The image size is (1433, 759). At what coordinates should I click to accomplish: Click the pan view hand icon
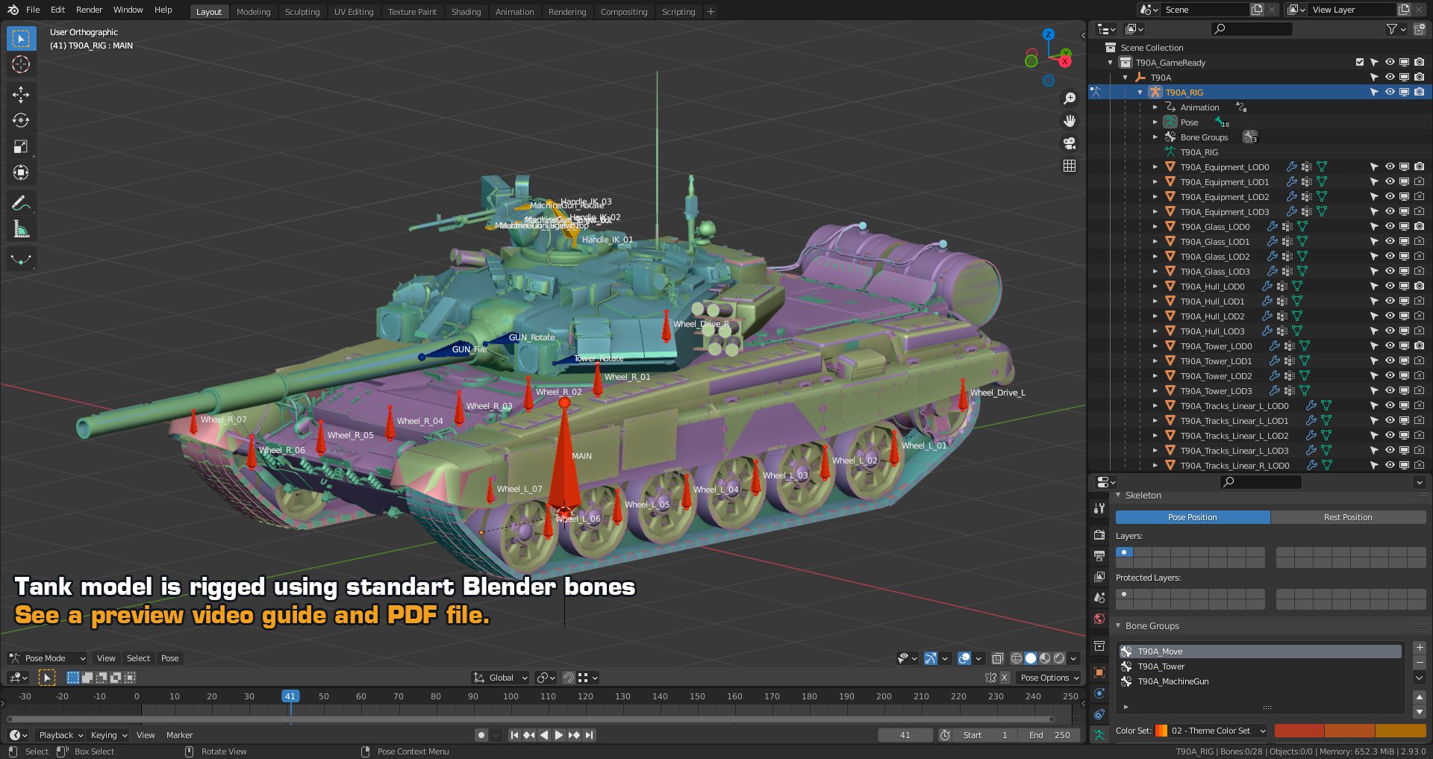pos(1070,121)
